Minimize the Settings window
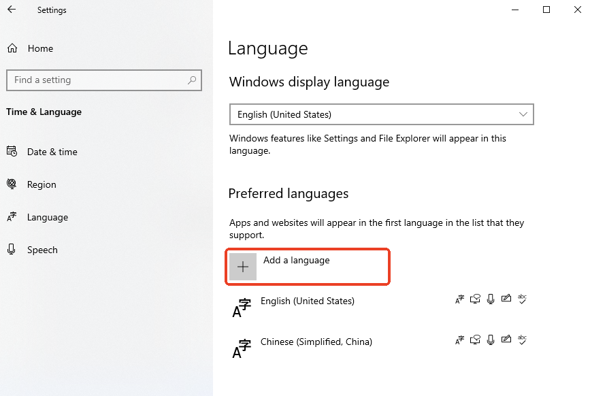Image resolution: width=590 pixels, height=396 pixels. coord(515,10)
